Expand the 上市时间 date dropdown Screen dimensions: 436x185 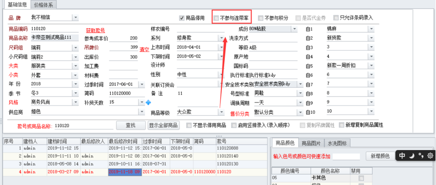221,47
